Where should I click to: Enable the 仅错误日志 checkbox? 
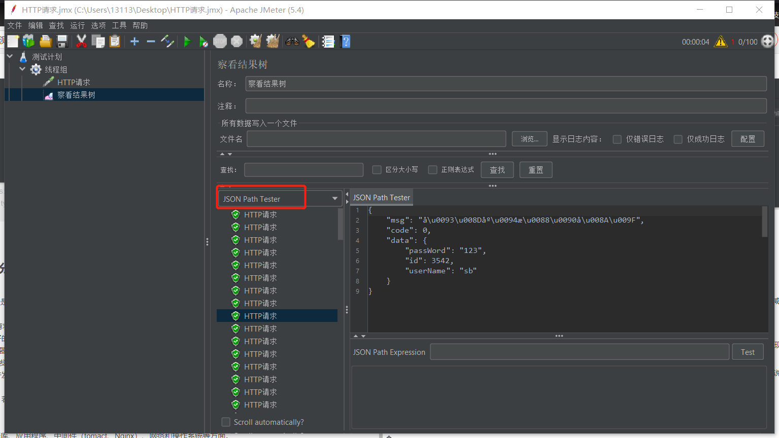point(617,139)
